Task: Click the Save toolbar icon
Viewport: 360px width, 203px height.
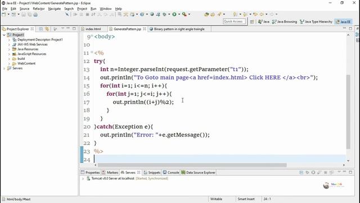Action: pyautogui.click(x=24, y=15)
